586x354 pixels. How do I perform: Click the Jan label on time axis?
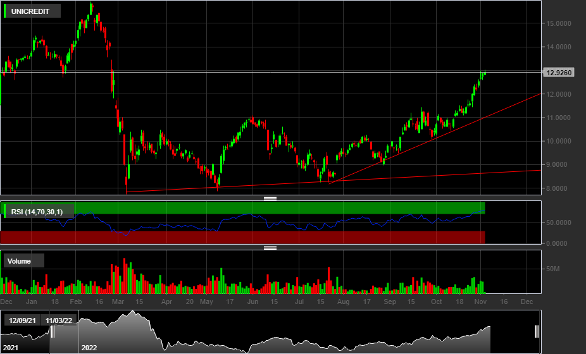pos(32,302)
